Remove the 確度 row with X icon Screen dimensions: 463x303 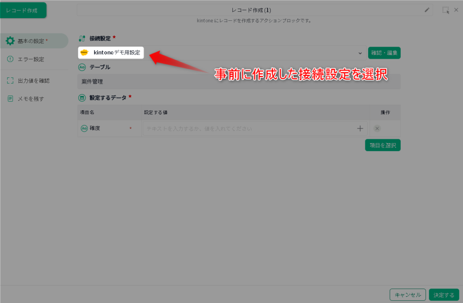pyautogui.click(x=377, y=128)
